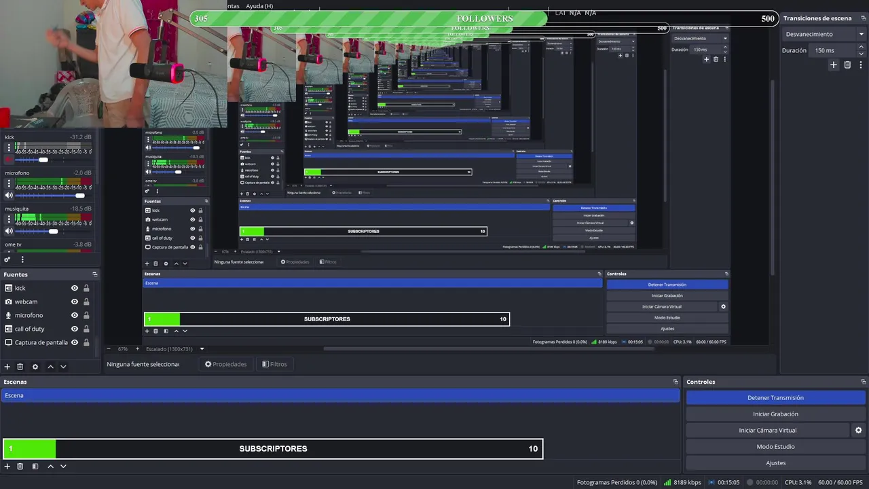Add a scene with main Escenas plus icon
Viewport: 869px width, 489px height.
(7, 467)
